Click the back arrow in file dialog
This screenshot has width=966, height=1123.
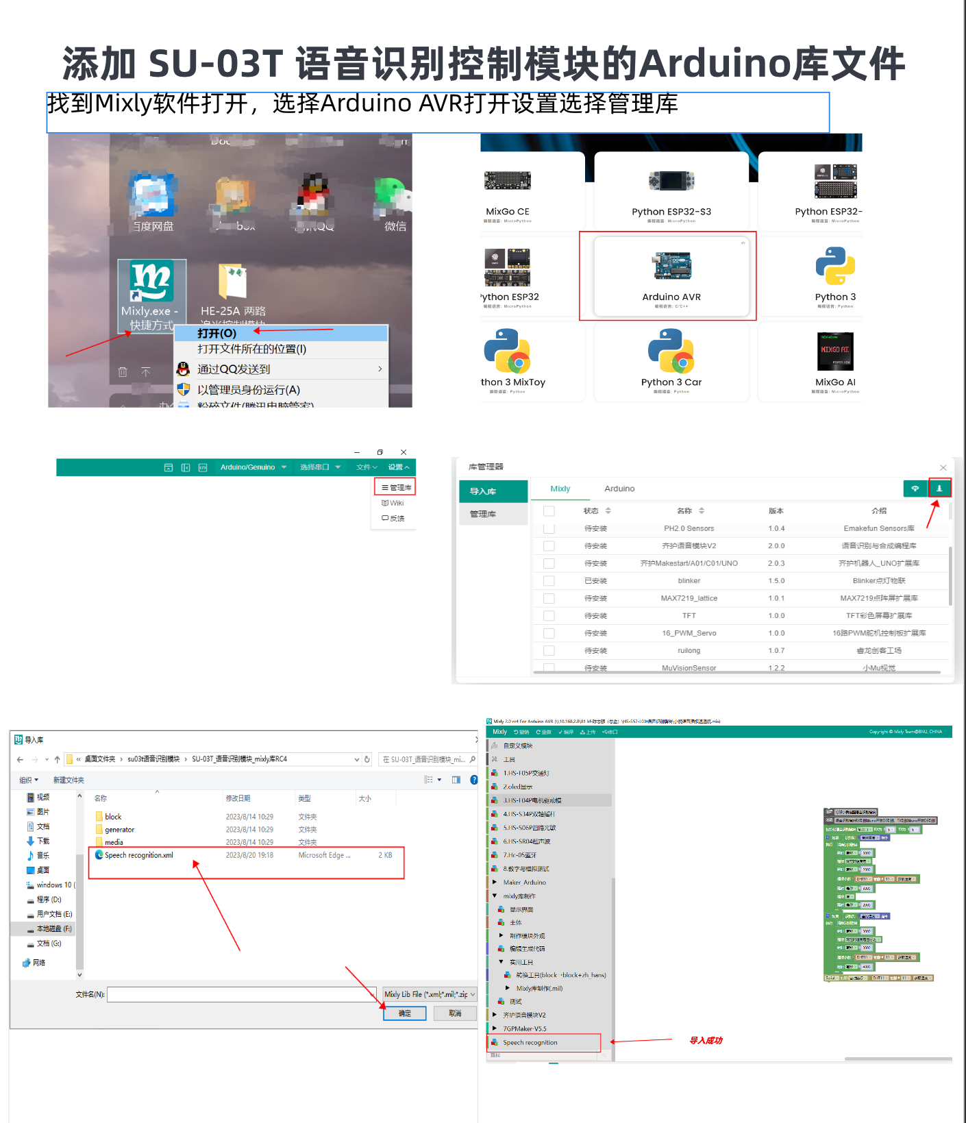[x=20, y=759]
